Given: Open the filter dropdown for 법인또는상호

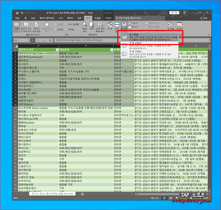Looking at the screenshot, I should coord(57,50).
